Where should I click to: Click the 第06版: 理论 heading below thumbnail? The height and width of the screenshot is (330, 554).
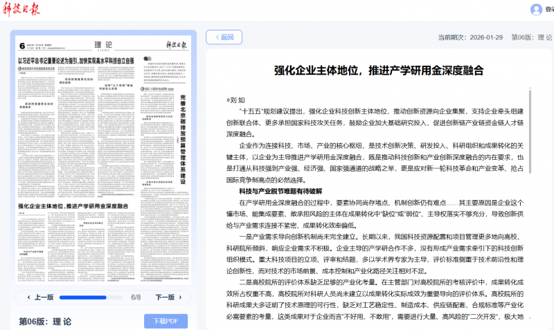click(x=45, y=321)
